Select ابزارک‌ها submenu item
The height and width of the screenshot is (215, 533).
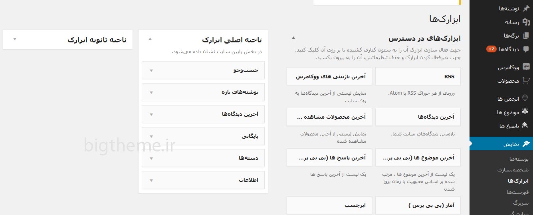[518, 181]
